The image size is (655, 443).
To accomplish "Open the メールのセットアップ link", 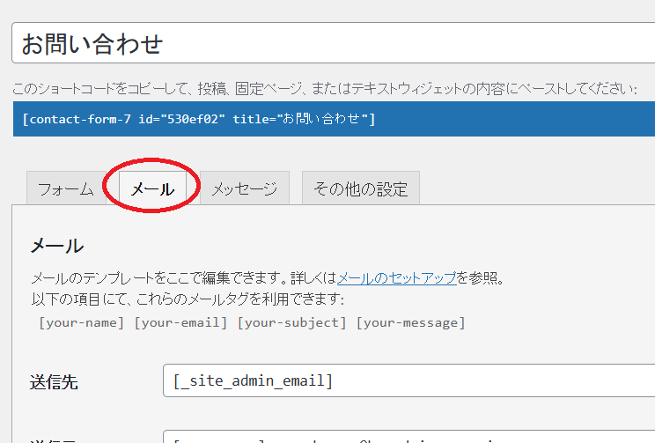I will 396,278.
